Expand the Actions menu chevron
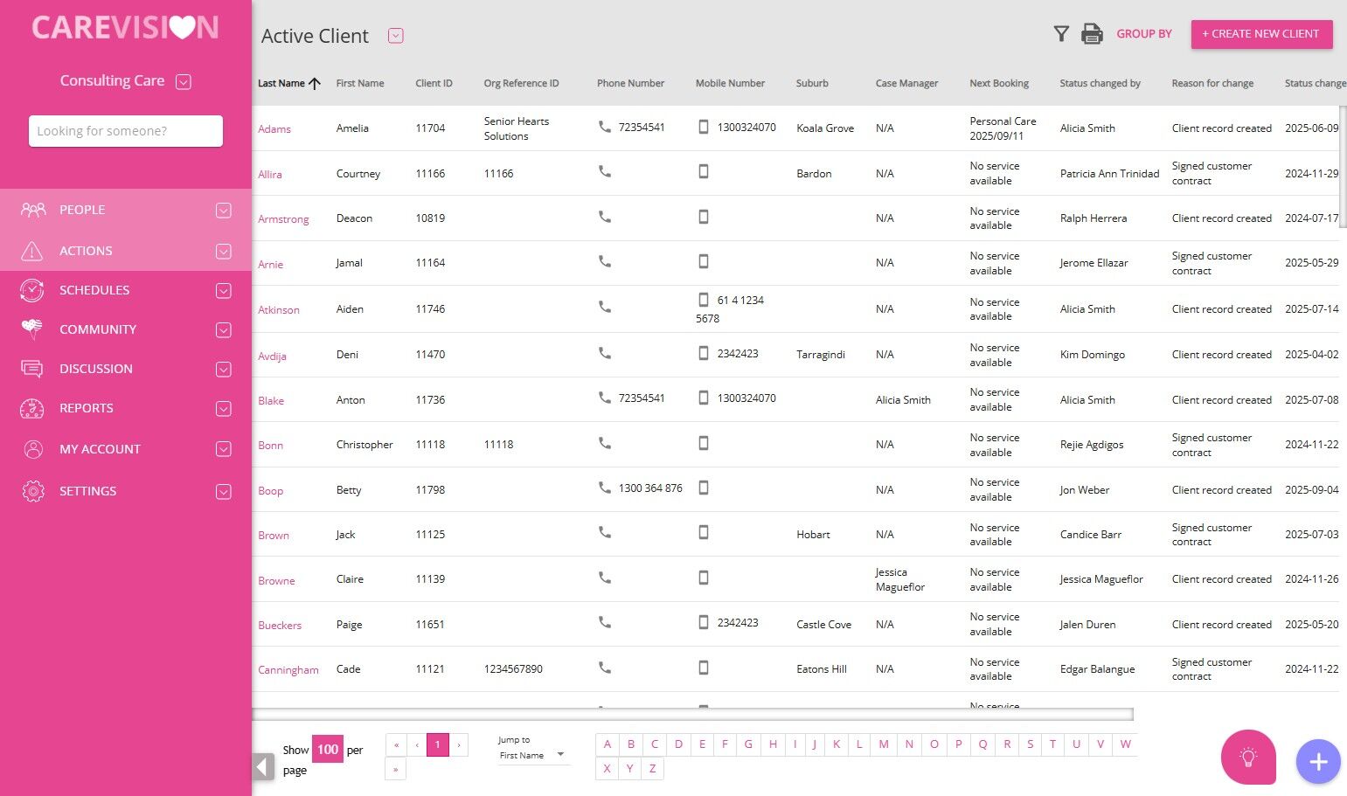1347x796 pixels. click(x=224, y=251)
